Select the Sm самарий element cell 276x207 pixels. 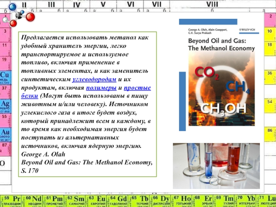(75, 201)
